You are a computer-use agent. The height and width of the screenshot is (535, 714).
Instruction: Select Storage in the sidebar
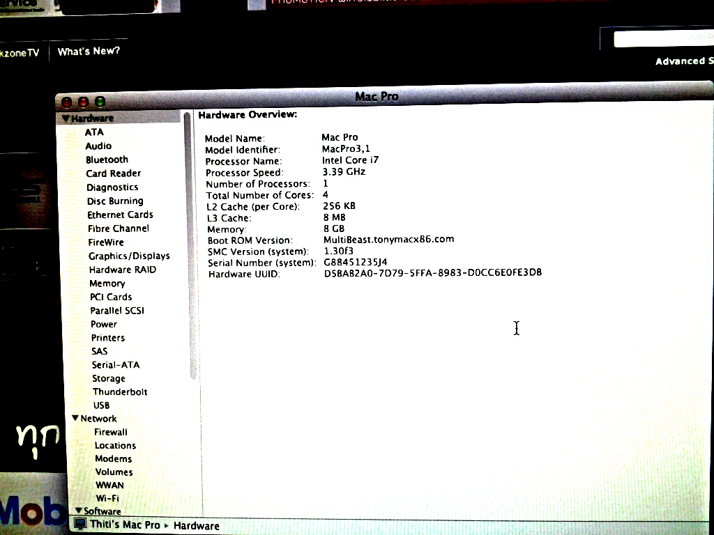[x=108, y=378]
